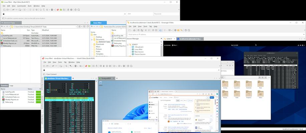
Task: Open the Xshell launcher icon in Xftp toolbar
Action: point(58,10)
